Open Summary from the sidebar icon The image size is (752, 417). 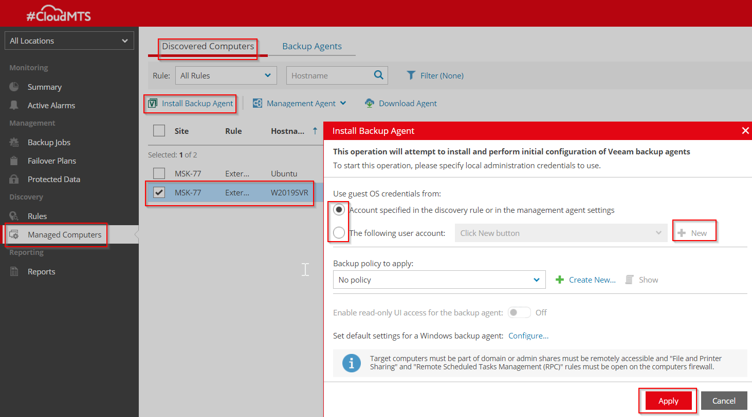pyautogui.click(x=14, y=87)
